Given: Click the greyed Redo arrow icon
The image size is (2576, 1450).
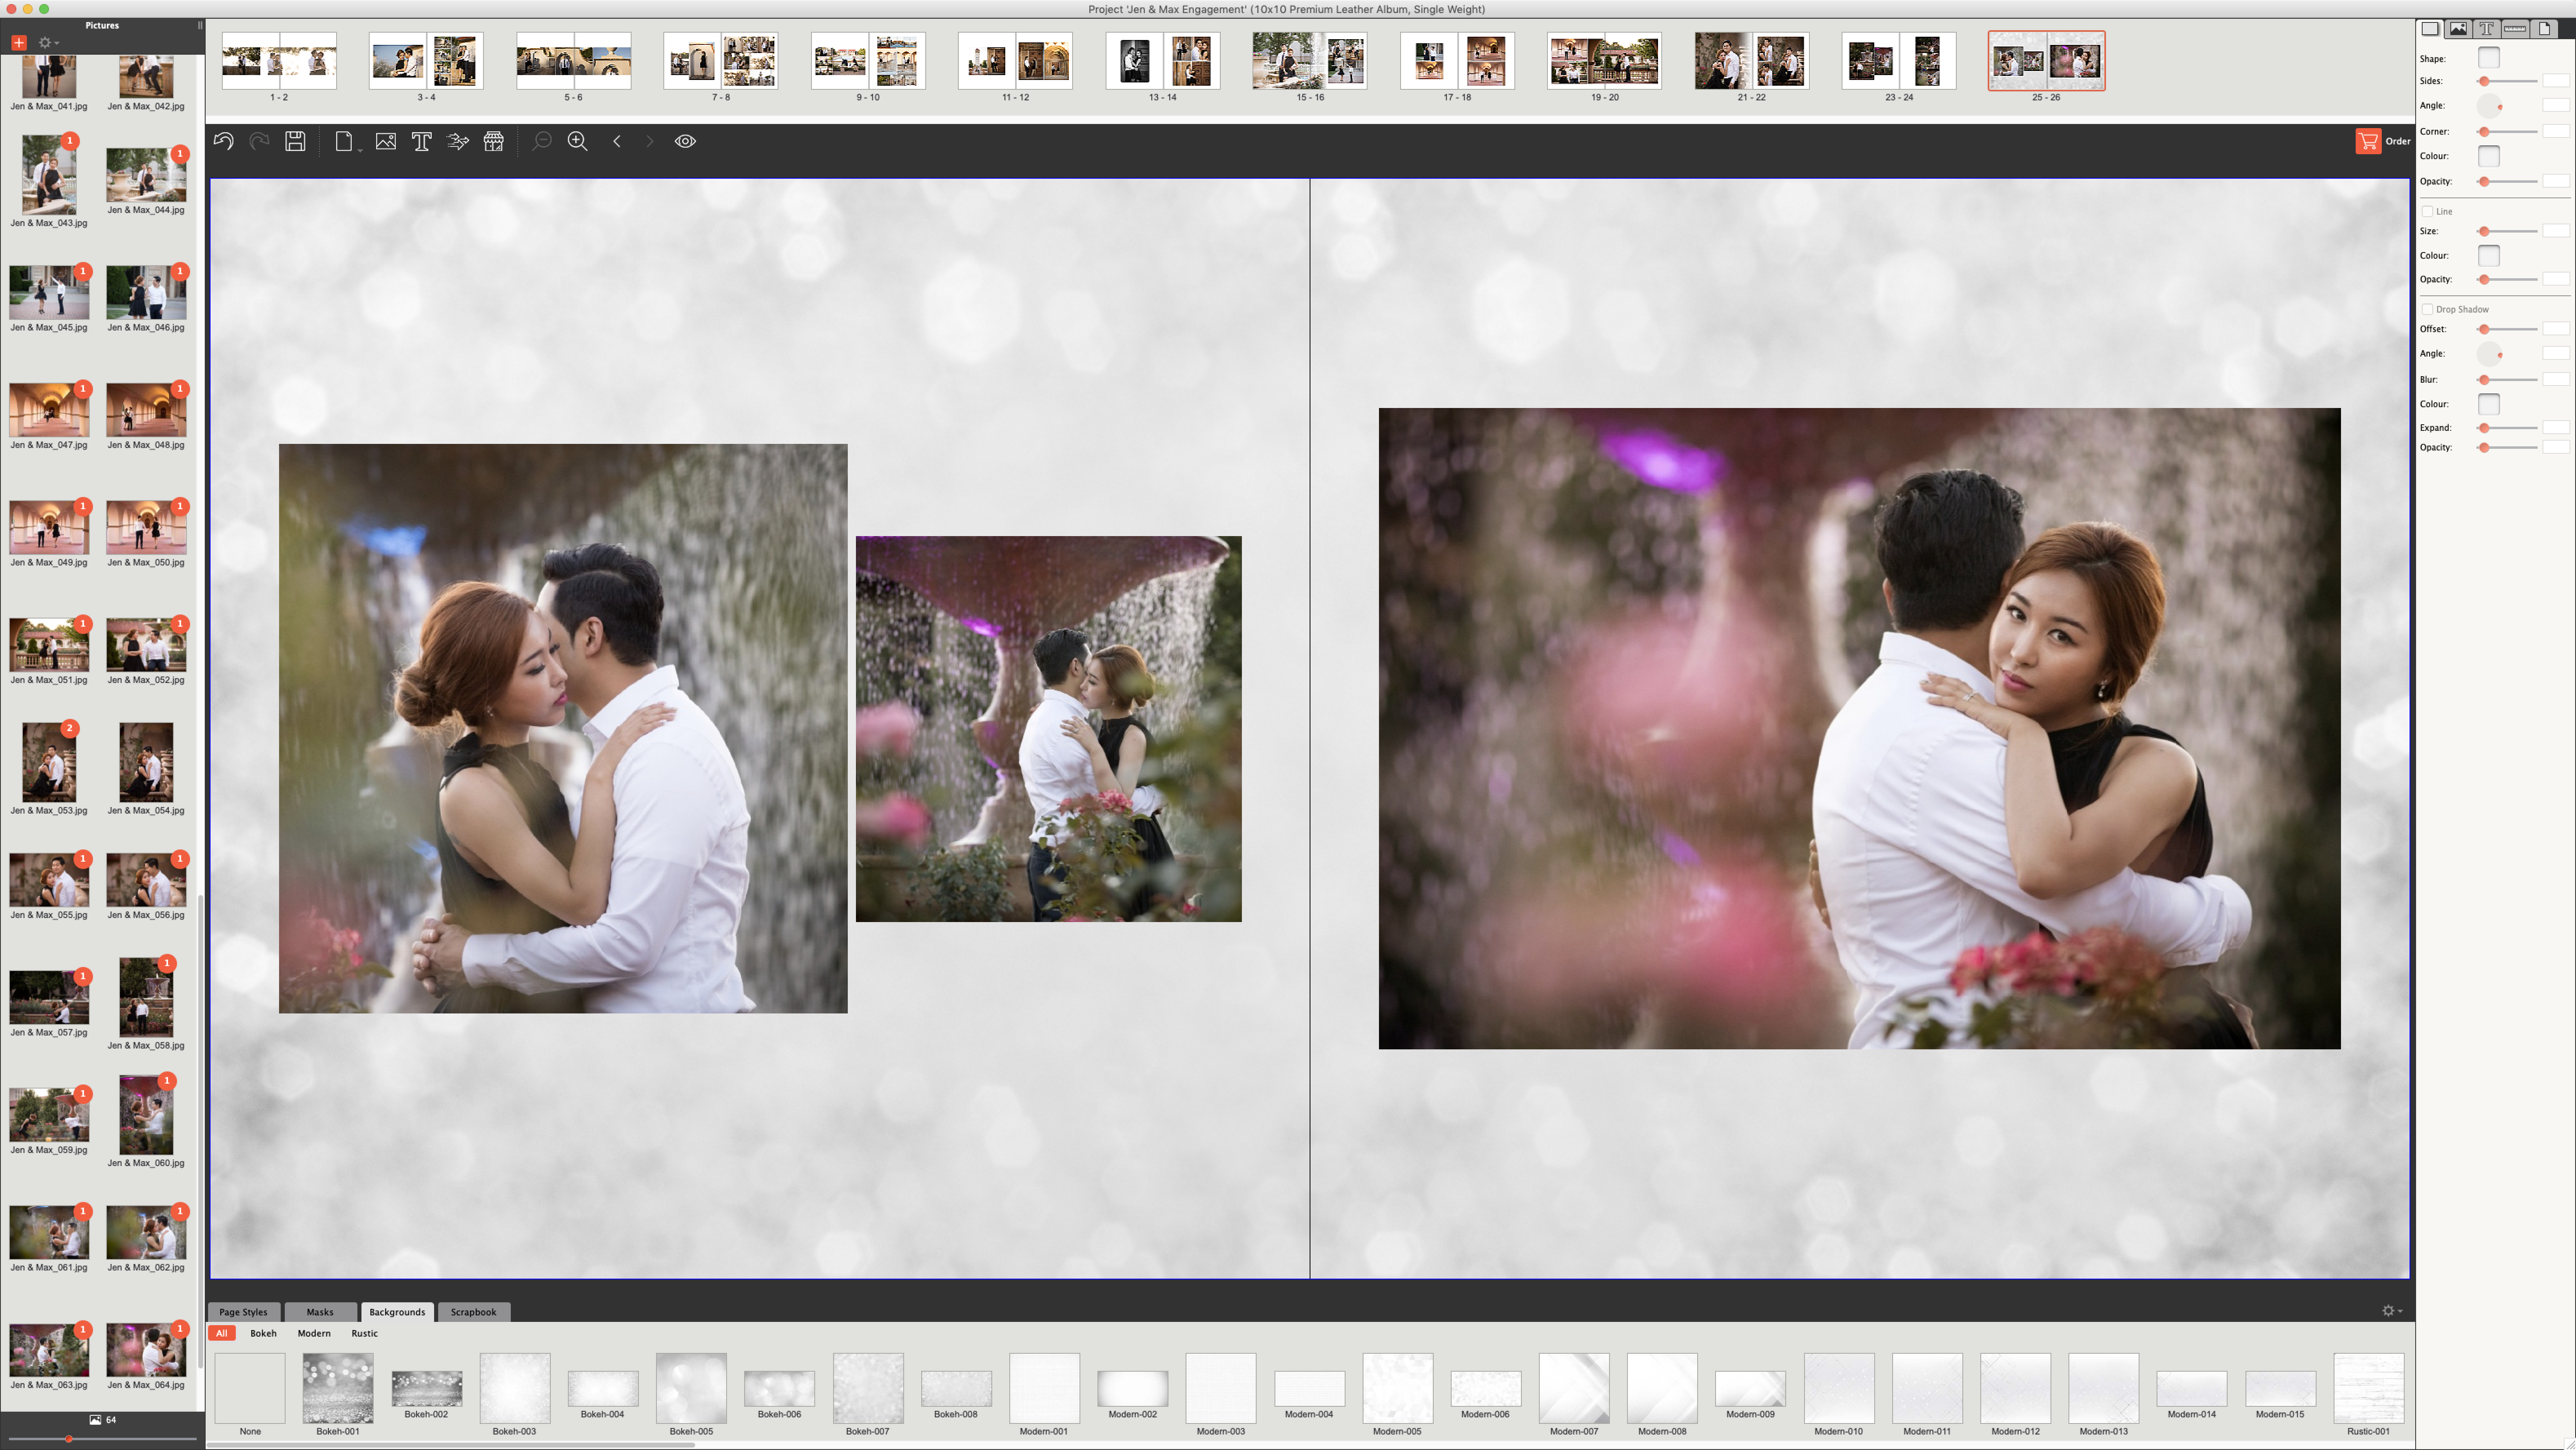Looking at the screenshot, I should 259,141.
